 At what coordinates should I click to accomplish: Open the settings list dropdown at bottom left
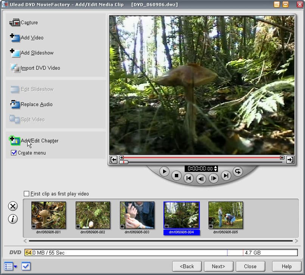click(x=11, y=266)
